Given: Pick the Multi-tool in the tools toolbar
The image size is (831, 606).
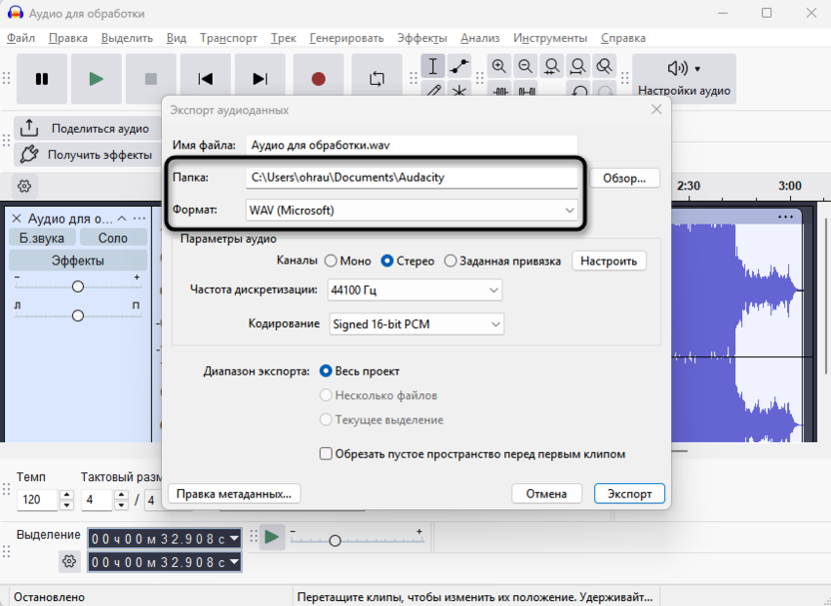Looking at the screenshot, I should pos(458,91).
